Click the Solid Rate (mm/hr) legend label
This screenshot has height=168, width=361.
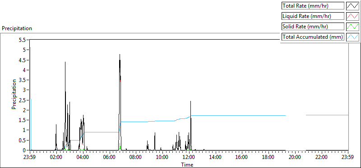(x=313, y=27)
